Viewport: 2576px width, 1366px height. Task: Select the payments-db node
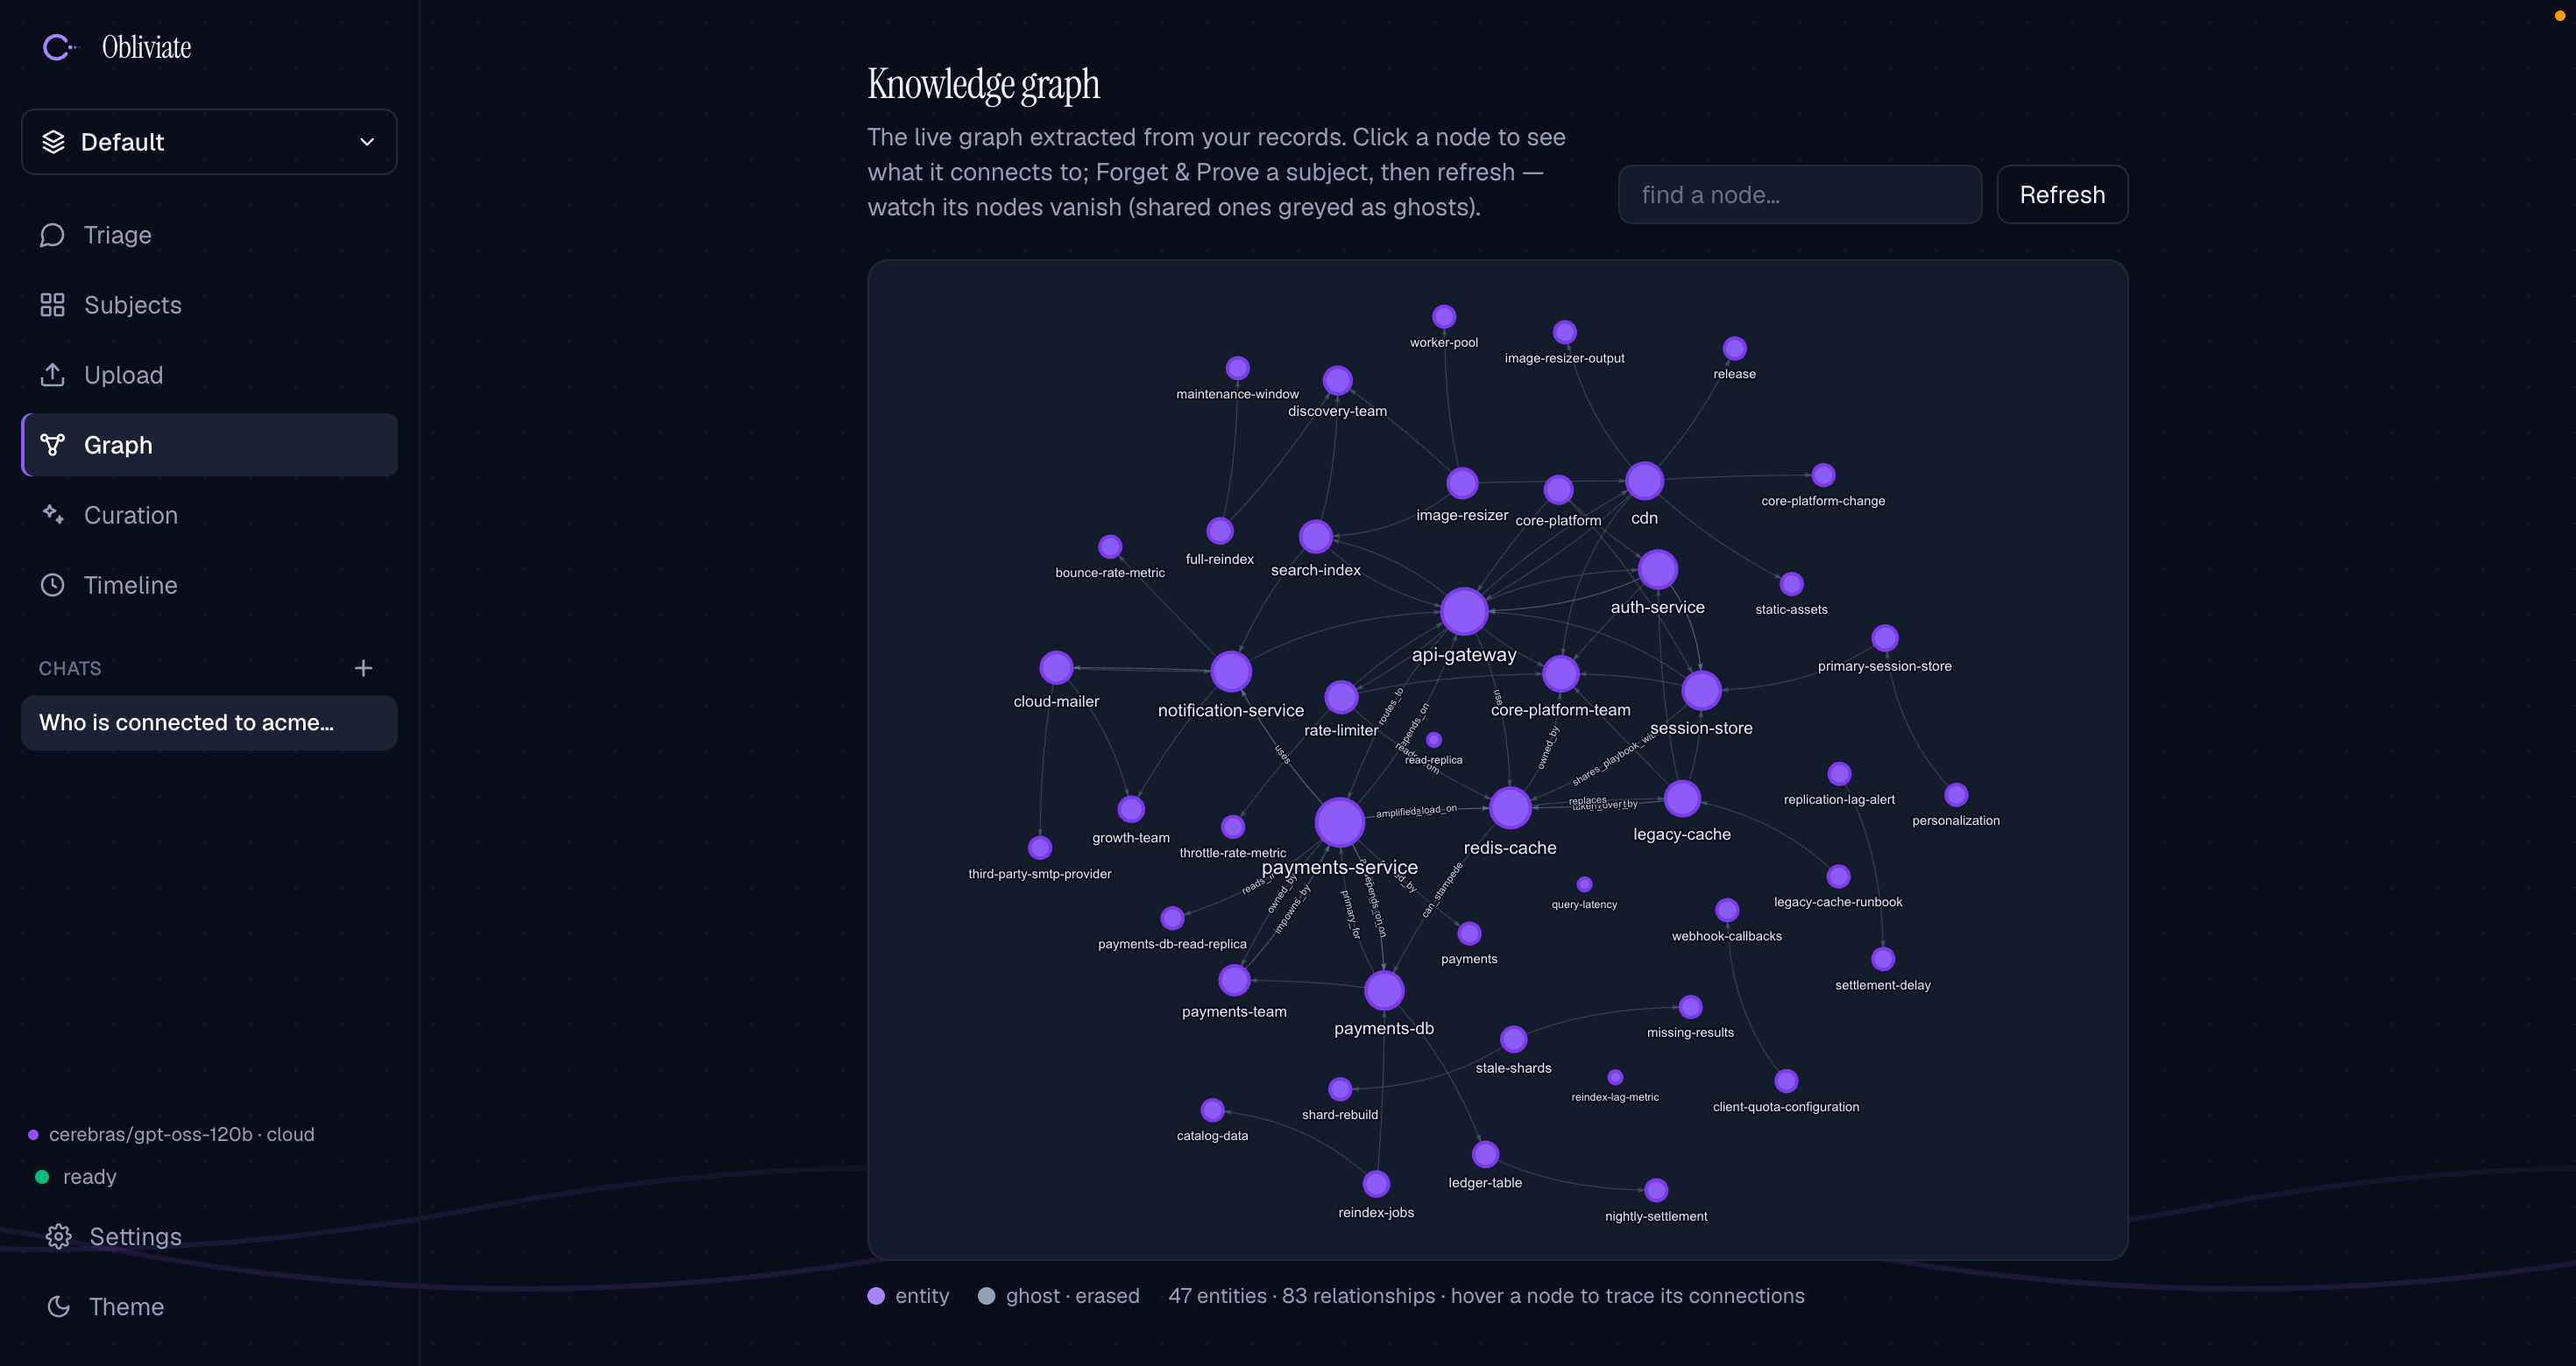(x=1384, y=990)
